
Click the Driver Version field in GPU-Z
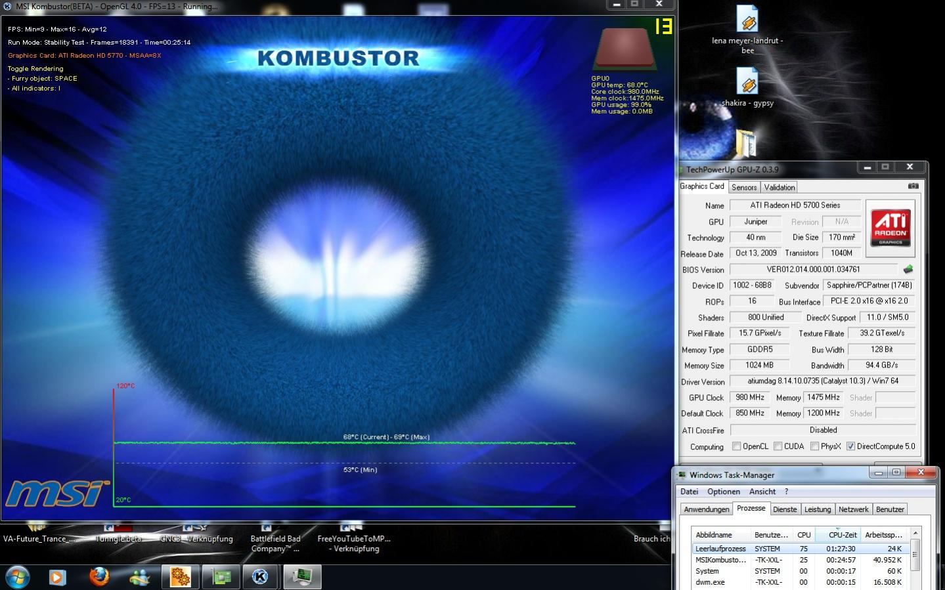tap(823, 381)
